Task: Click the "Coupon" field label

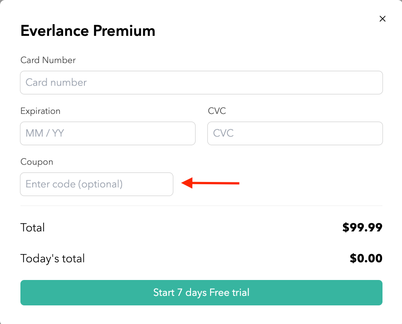Action: point(37,162)
